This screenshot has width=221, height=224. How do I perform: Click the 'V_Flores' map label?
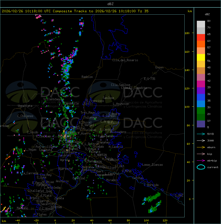tap(40, 214)
